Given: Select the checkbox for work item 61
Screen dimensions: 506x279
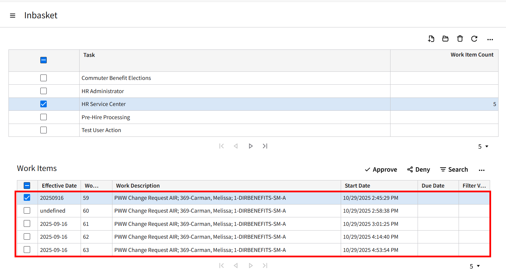Looking at the screenshot, I should (x=27, y=224).
